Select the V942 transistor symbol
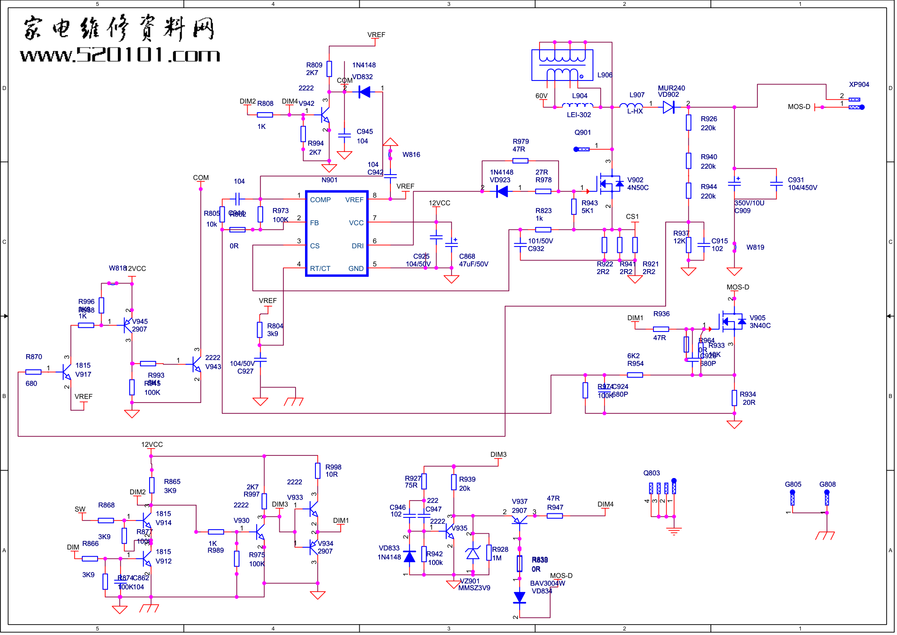The image size is (897, 635). pyautogui.click(x=325, y=114)
